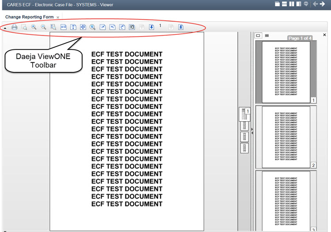
Task: Open page 2 thumbnail in the panel
Action: pyautogui.click(x=286, y=137)
